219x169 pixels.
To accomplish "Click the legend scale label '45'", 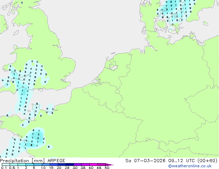I will coord(99,168).
